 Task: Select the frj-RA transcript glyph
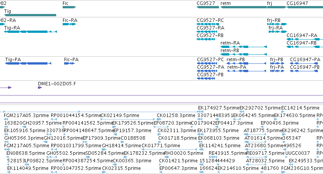click(278, 32)
